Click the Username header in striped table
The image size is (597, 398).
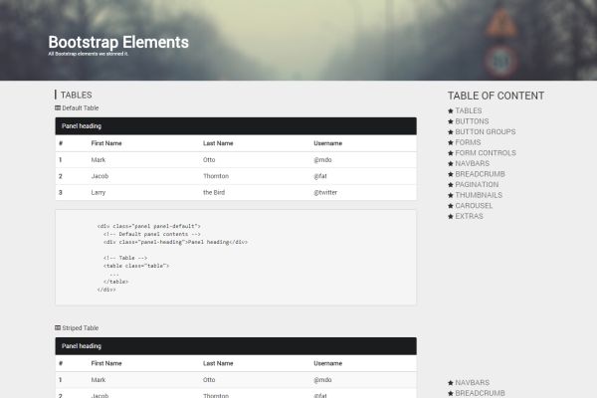[x=327, y=363]
